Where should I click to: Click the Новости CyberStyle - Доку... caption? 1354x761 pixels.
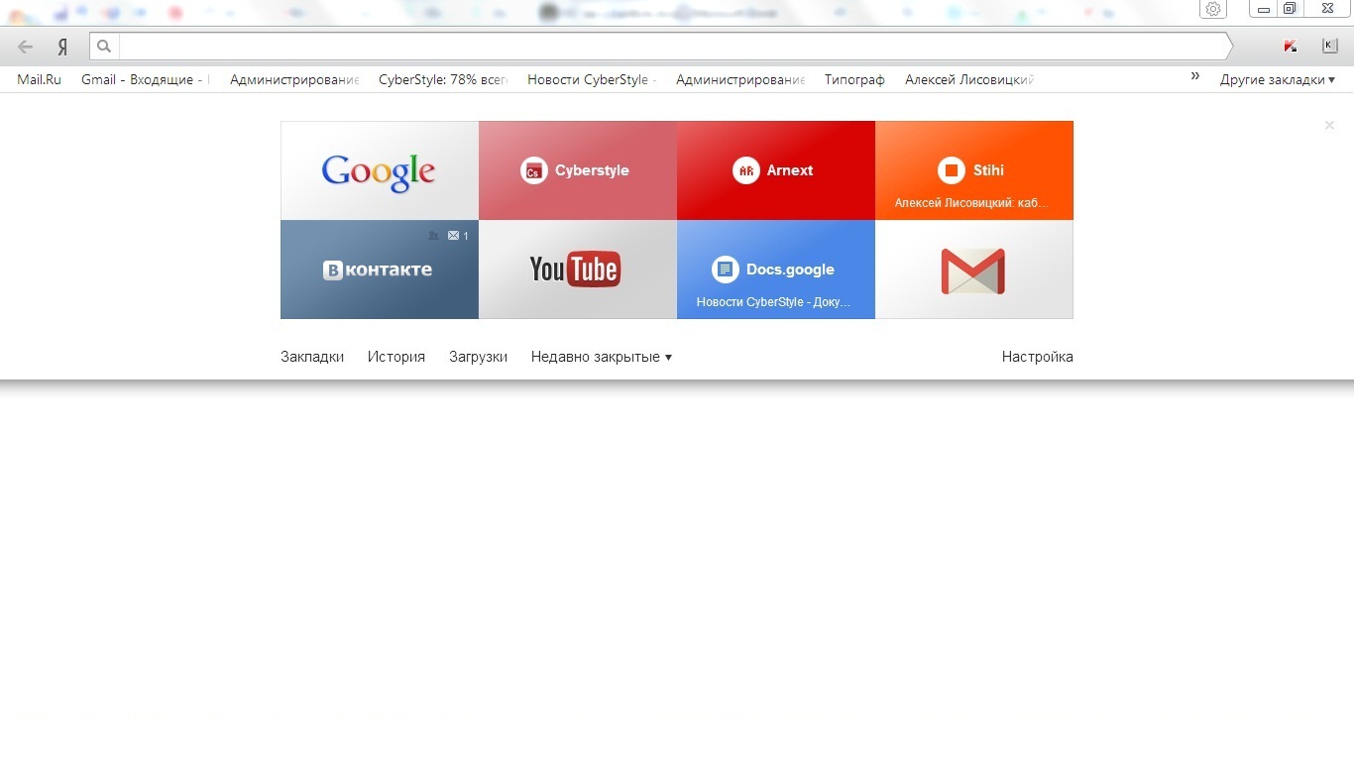click(x=774, y=302)
